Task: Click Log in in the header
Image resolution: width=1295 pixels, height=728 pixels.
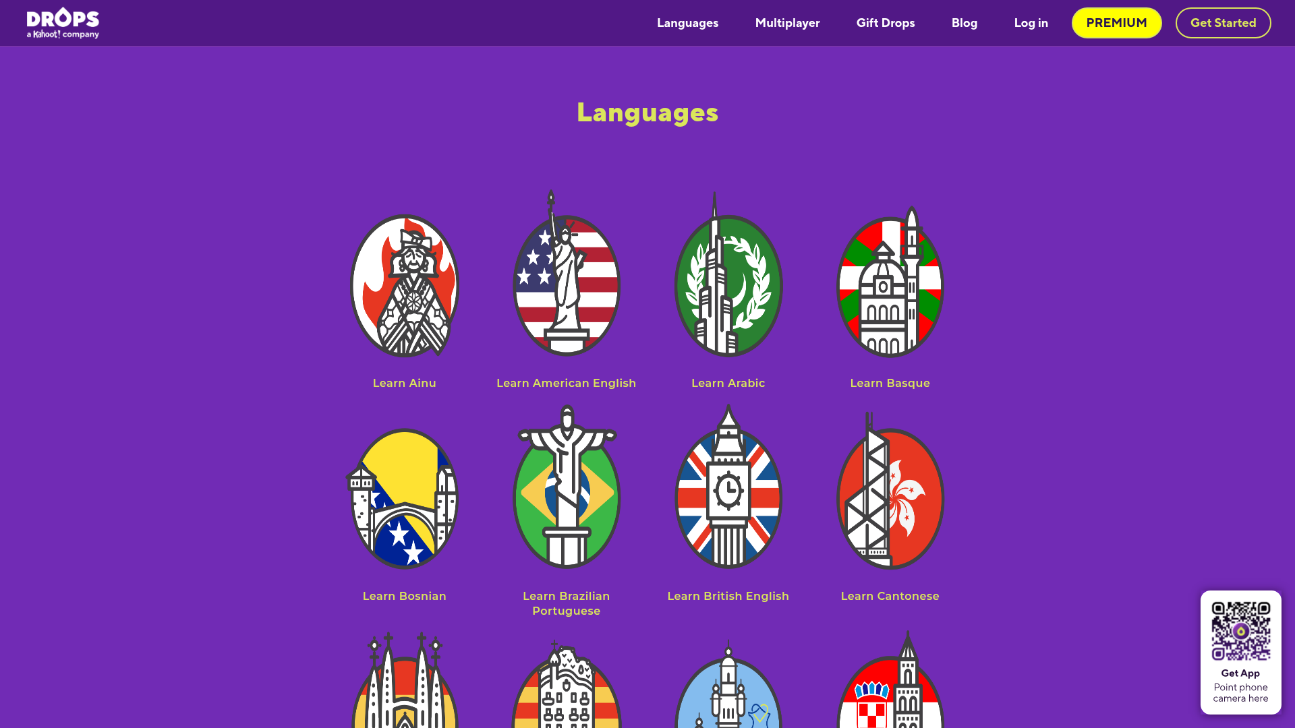Action: tap(1031, 23)
